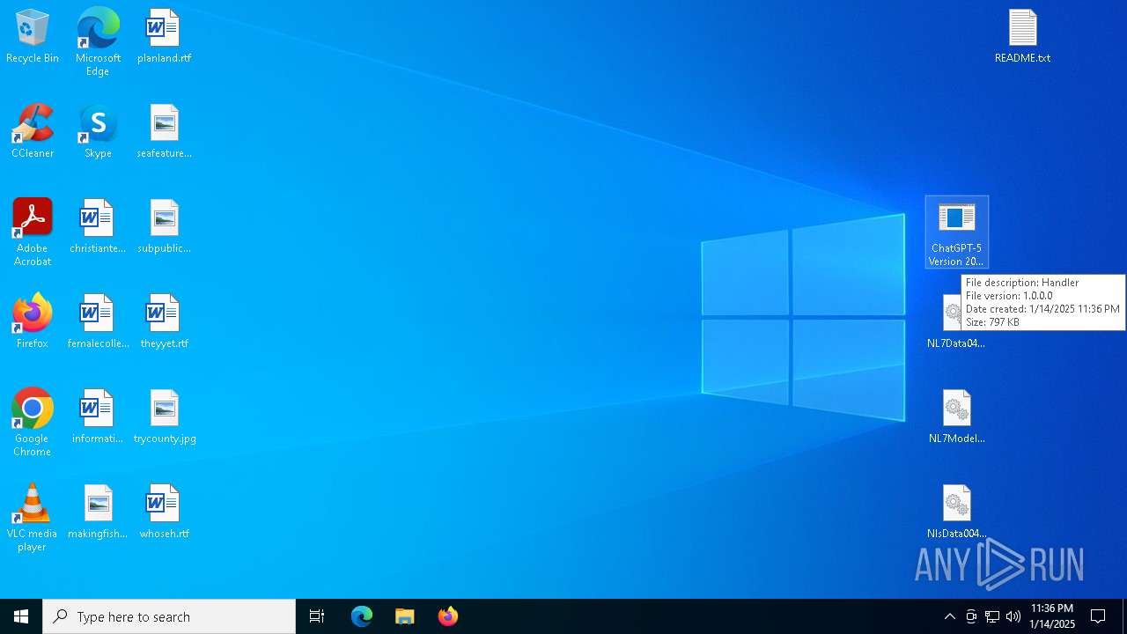Screen dimensions: 1127x634
Task: Click the Meet Now tray icon
Action: pos(971,616)
